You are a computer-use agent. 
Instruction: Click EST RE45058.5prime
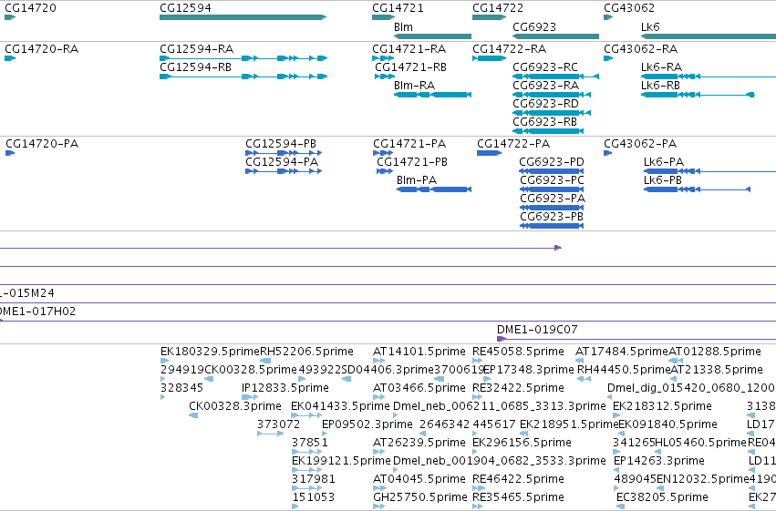point(477,361)
